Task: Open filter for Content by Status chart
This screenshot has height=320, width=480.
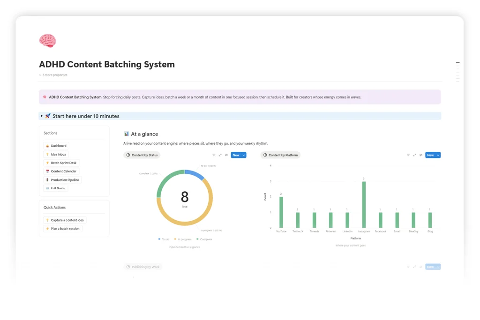Action: [214, 155]
